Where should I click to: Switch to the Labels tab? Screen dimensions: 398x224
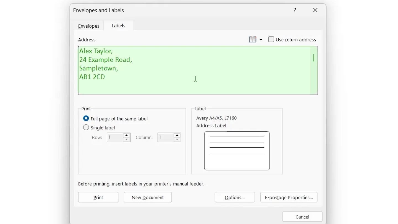click(119, 26)
